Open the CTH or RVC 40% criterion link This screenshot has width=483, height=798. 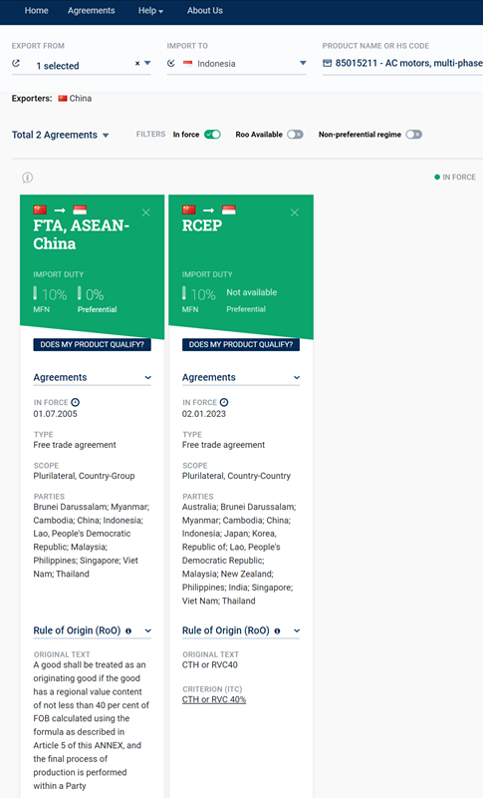point(214,700)
